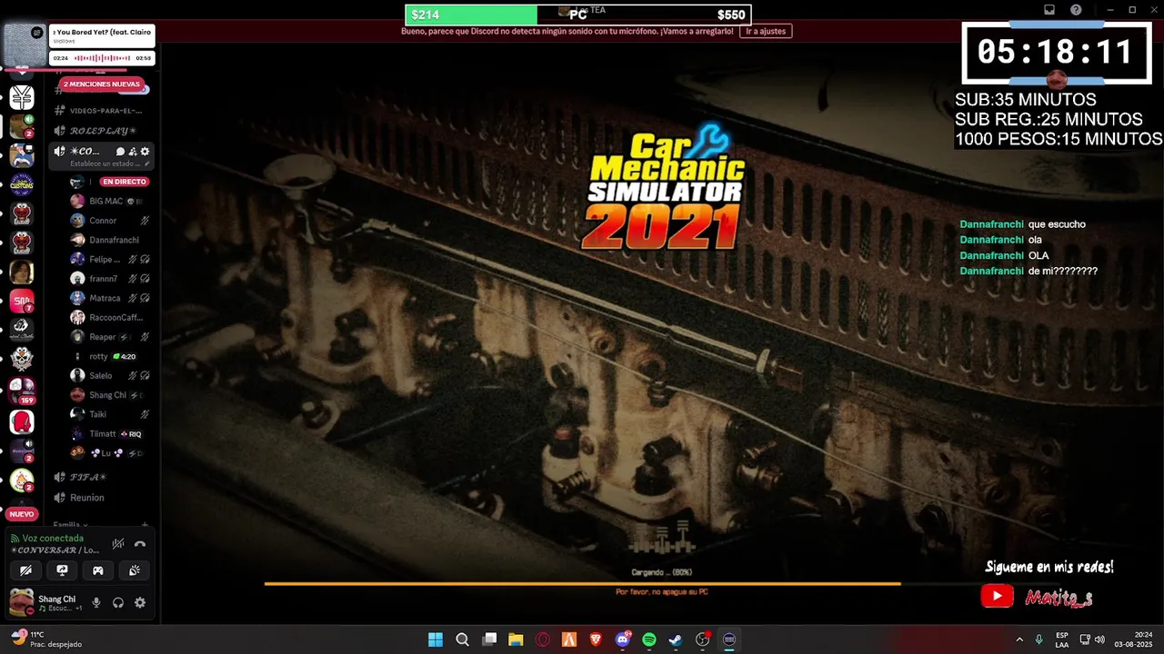Open Shang Chi user profile panel
Viewport: 1164px width, 654px height.
point(45,602)
